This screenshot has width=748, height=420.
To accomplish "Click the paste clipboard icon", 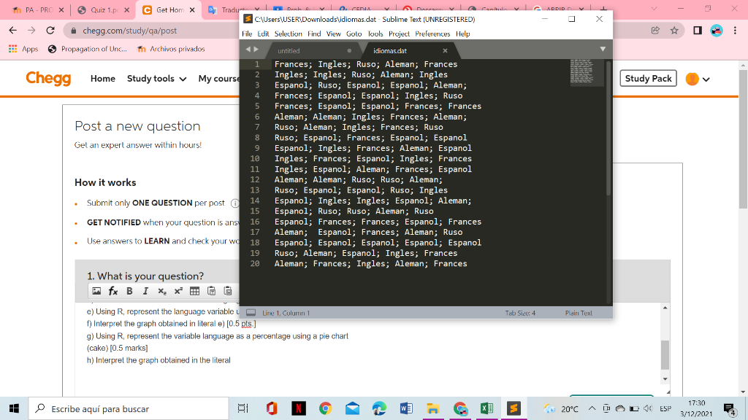I will 212,291.
